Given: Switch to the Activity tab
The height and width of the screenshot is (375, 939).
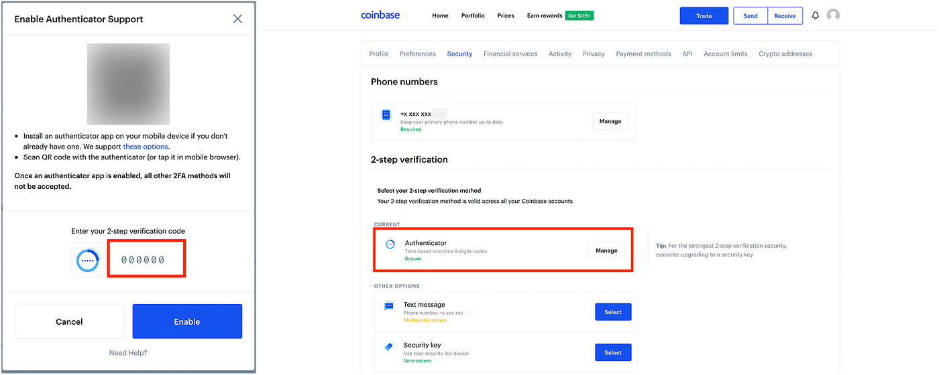Looking at the screenshot, I should [x=560, y=54].
